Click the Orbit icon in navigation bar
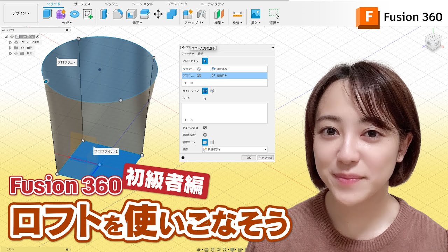The height and width of the screenshot is (252, 448). tap(199, 250)
